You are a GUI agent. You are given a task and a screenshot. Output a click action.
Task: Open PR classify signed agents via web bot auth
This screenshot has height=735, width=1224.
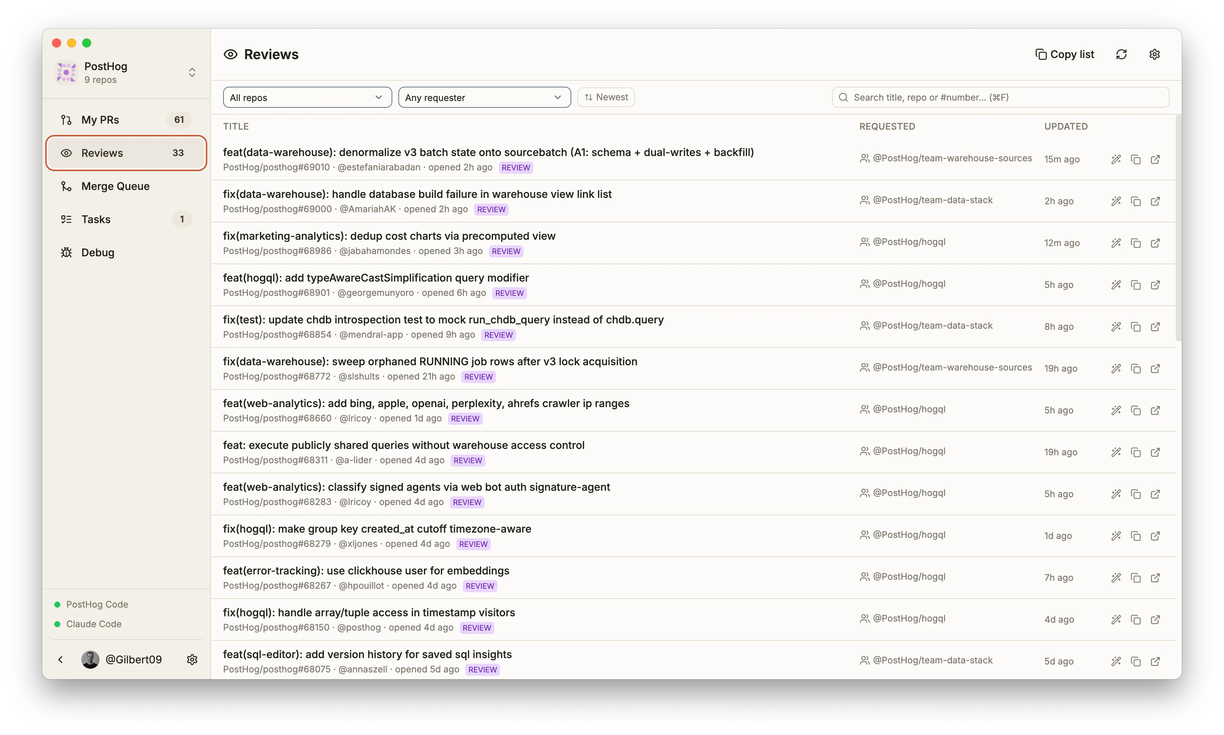click(416, 487)
